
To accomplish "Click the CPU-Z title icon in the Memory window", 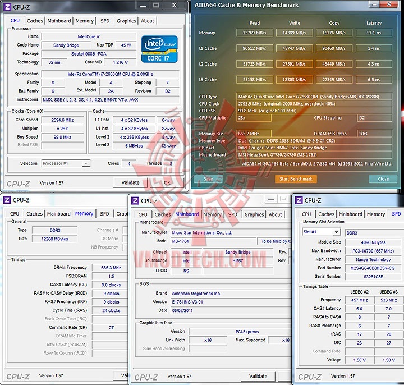I will coord(7,200).
